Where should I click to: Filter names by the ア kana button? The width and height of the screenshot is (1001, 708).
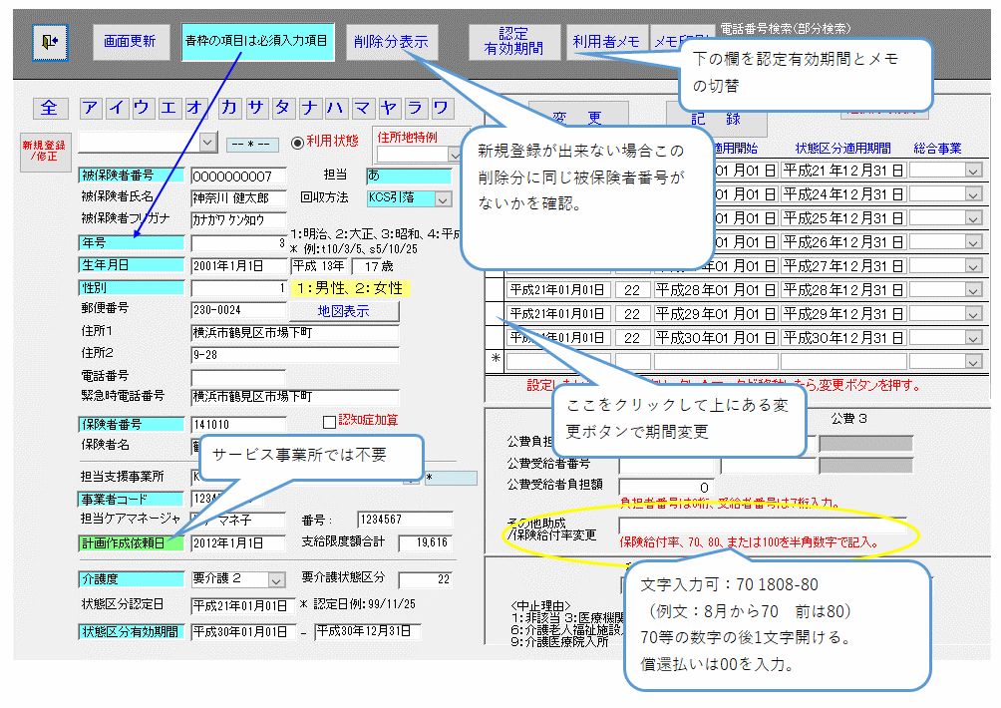(x=91, y=109)
